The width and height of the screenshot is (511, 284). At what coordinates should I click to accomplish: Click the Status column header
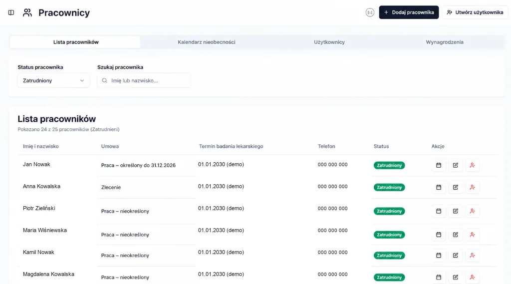pyautogui.click(x=381, y=146)
